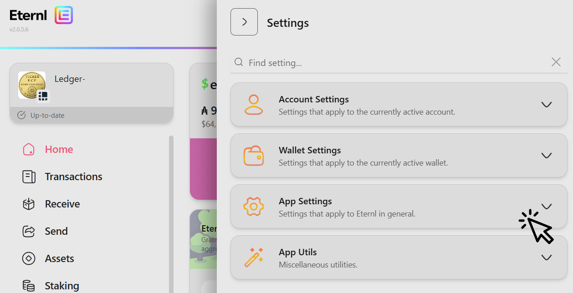Select the Home icon in sidebar

point(28,149)
